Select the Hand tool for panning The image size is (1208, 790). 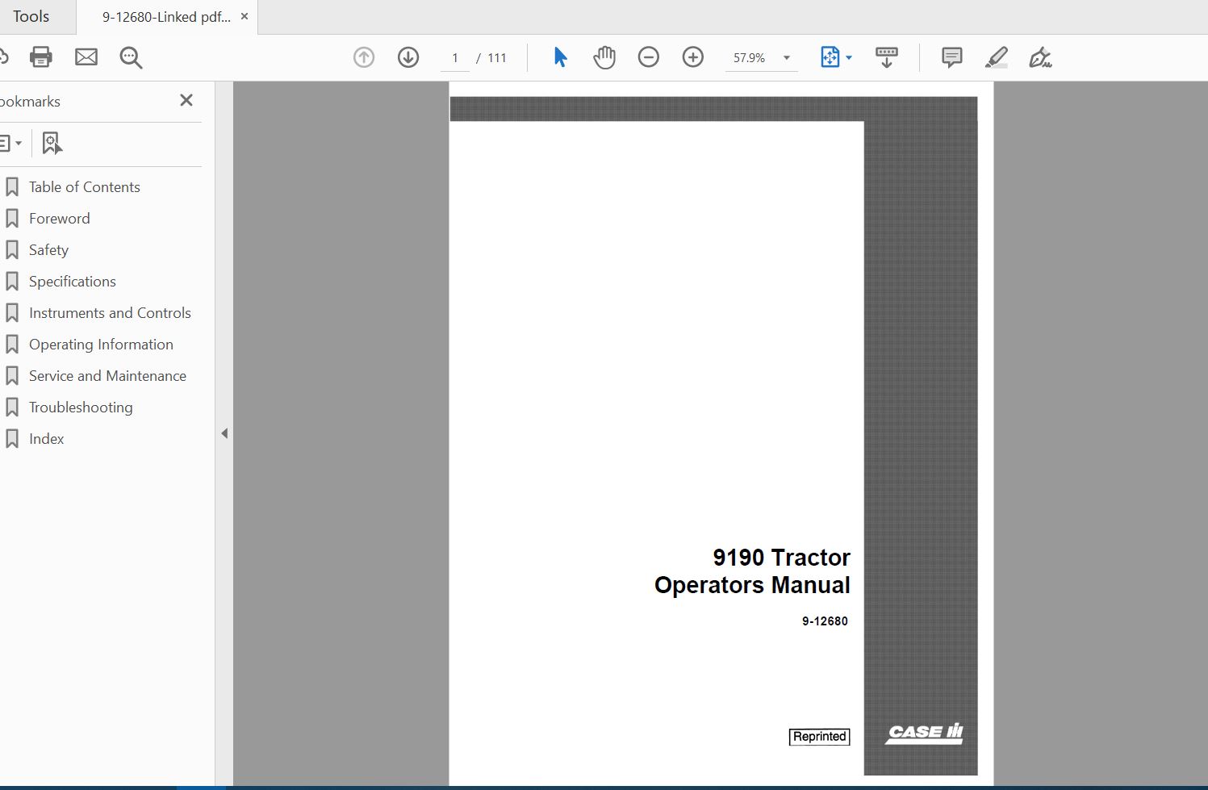click(x=604, y=57)
